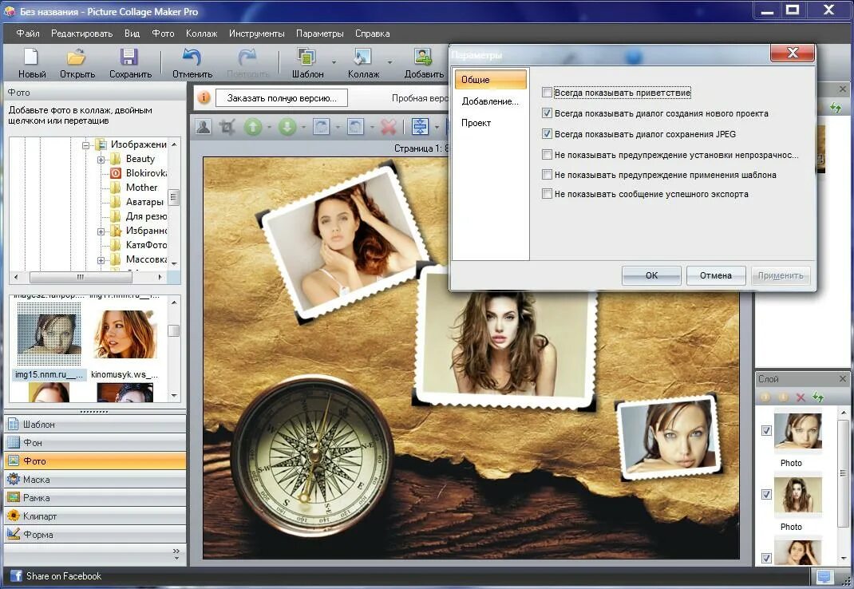Screen dimensions: 854x589
Task: Click the rotate clockwise icon
Action: pos(321,127)
